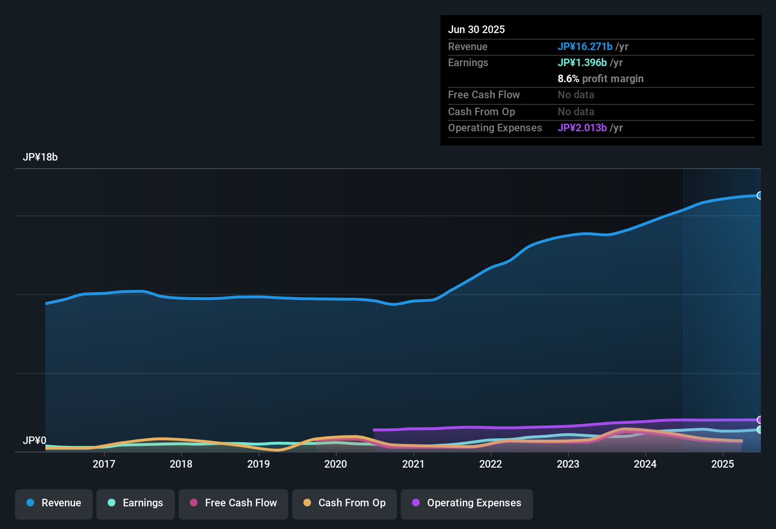This screenshot has width=776, height=529.
Task: Click the purple Operating Expenses endpoint marker
Action: [760, 420]
